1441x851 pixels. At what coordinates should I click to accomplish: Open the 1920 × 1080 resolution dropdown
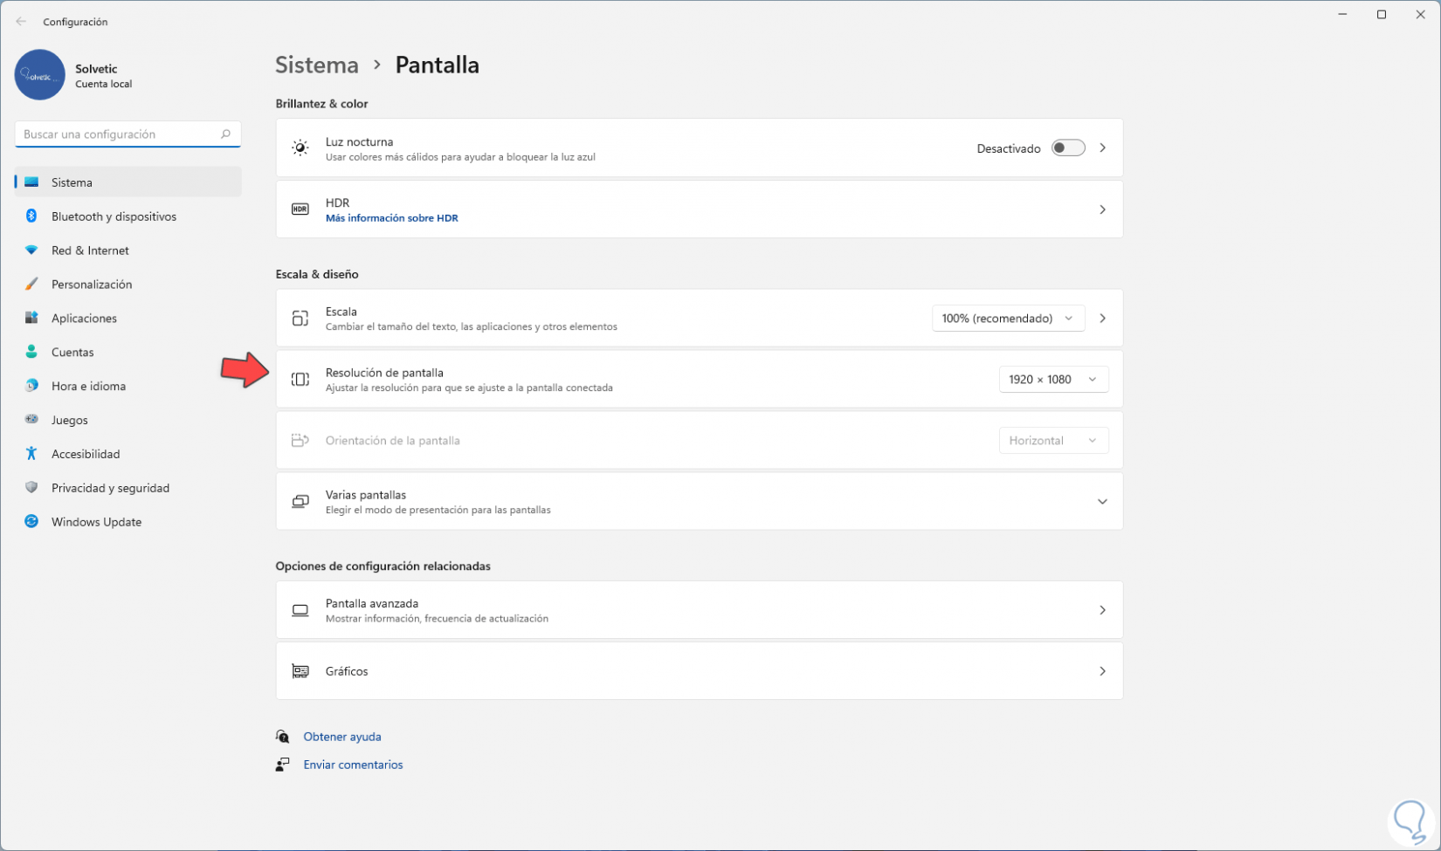(x=1053, y=380)
